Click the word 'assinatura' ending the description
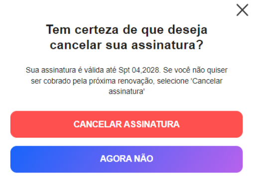 [x=126, y=92]
